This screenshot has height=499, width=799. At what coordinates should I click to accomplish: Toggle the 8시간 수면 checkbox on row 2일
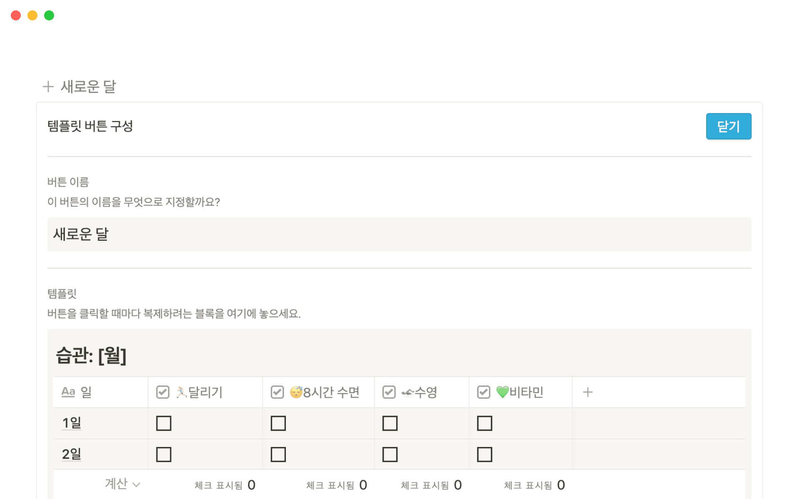(278, 454)
